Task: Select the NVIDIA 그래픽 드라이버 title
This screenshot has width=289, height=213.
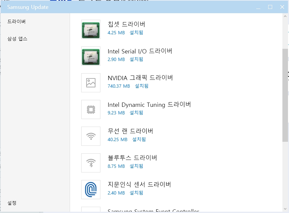Action: (x=140, y=77)
